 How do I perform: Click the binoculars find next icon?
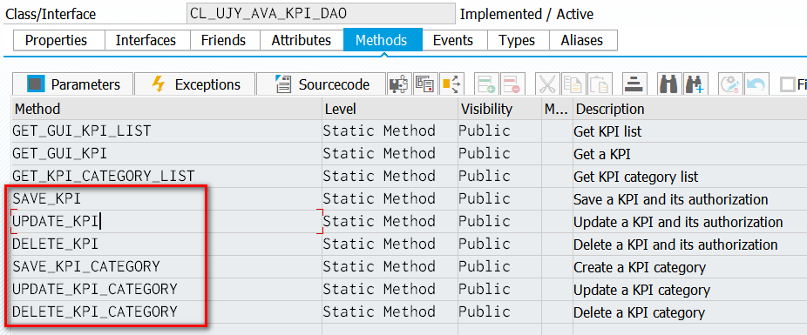tap(695, 84)
